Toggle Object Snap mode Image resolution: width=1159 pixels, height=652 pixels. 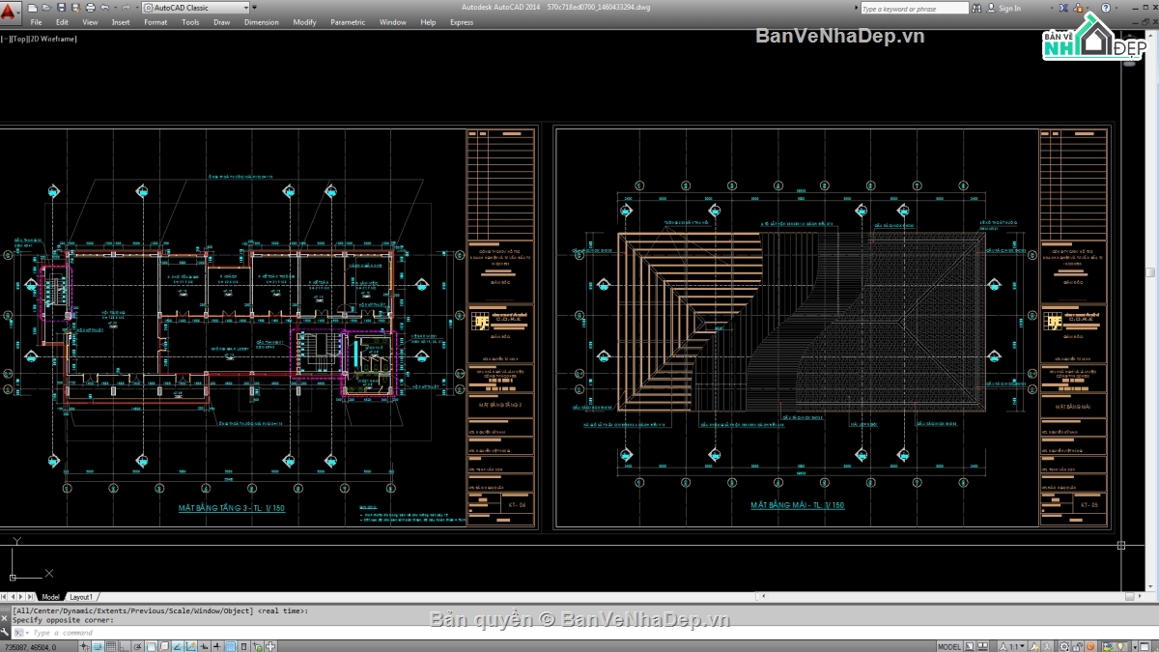[150, 645]
